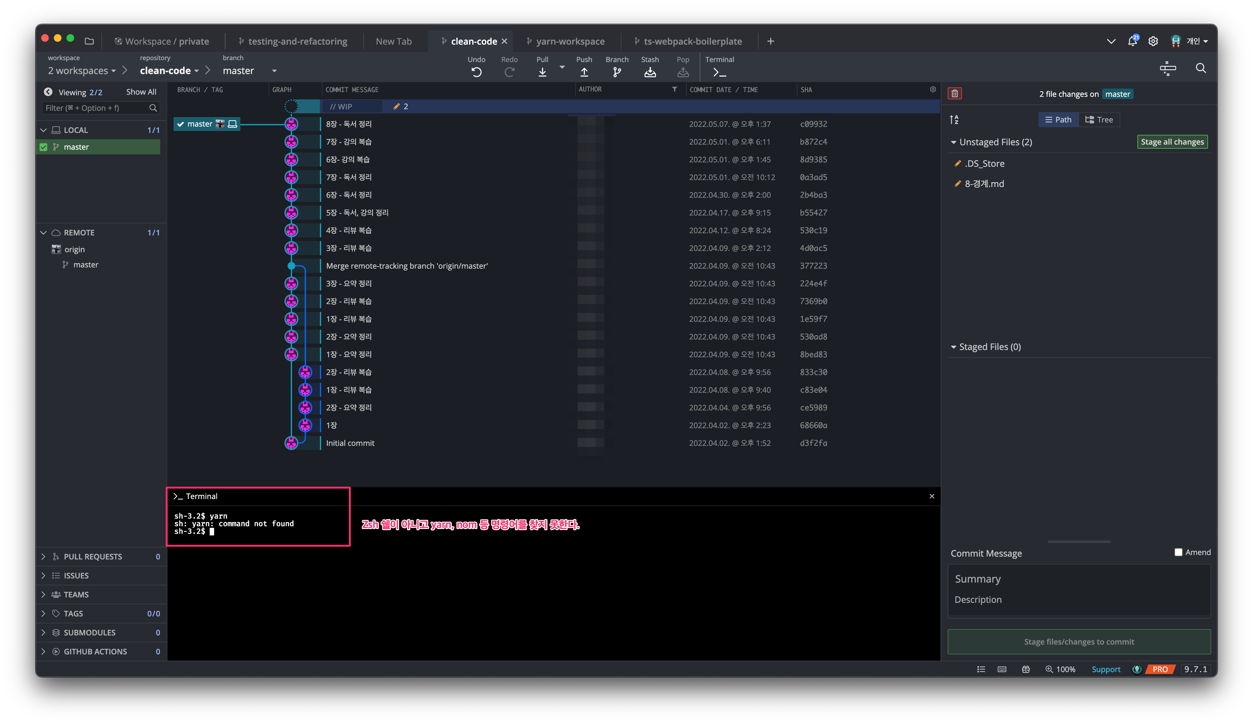The height and width of the screenshot is (724, 1253).
Task: Open the search magnifier icon top right
Action: pyautogui.click(x=1200, y=68)
